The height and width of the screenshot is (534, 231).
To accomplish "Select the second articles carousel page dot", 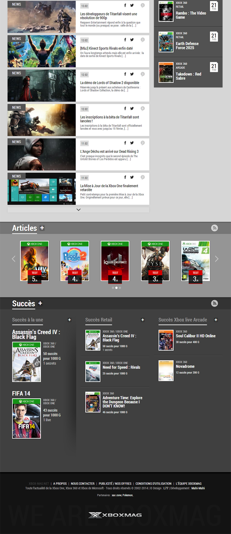I will (x=116, y=288).
